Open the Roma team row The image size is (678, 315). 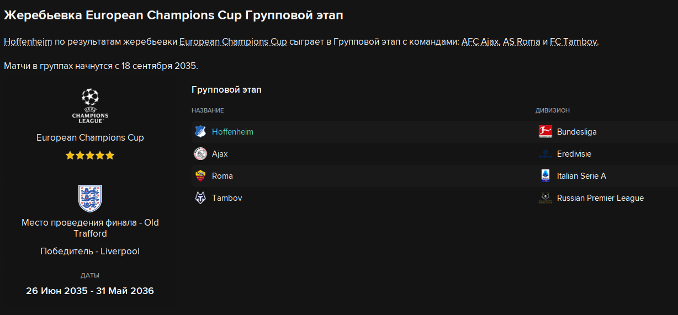tap(435, 176)
